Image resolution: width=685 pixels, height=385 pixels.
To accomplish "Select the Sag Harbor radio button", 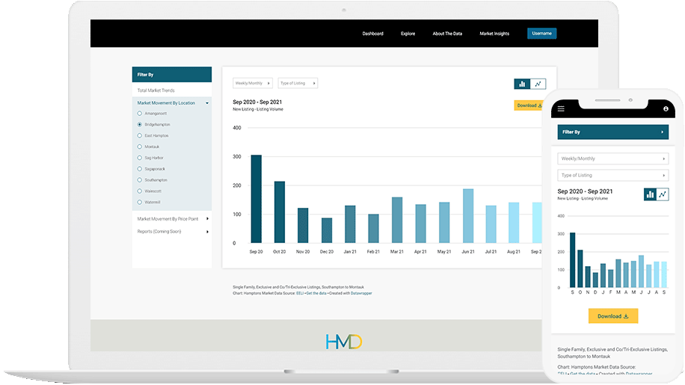I will pos(140,158).
